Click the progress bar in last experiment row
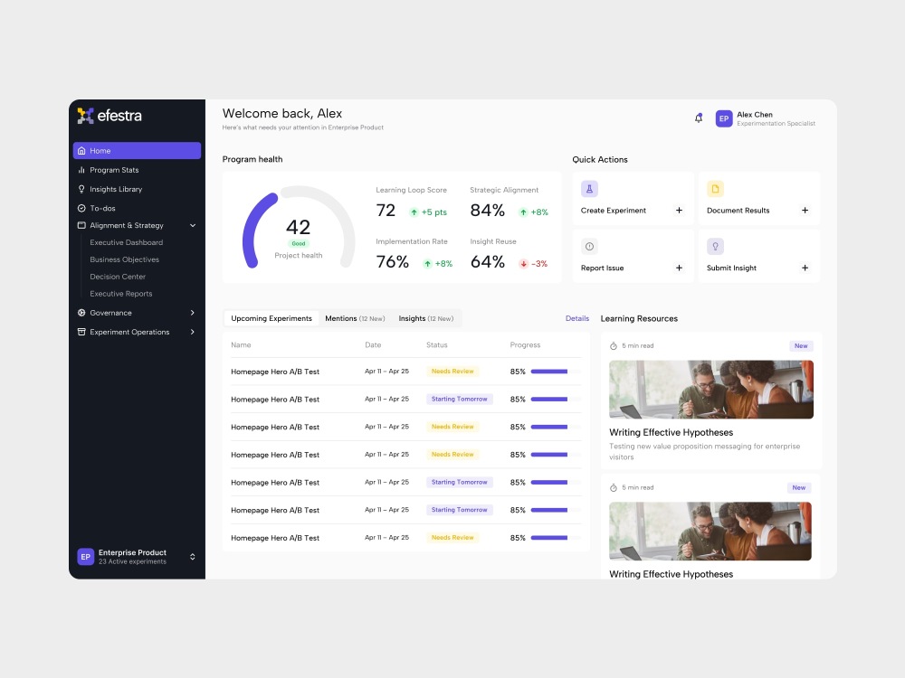Image resolution: width=905 pixels, height=678 pixels. click(556, 538)
